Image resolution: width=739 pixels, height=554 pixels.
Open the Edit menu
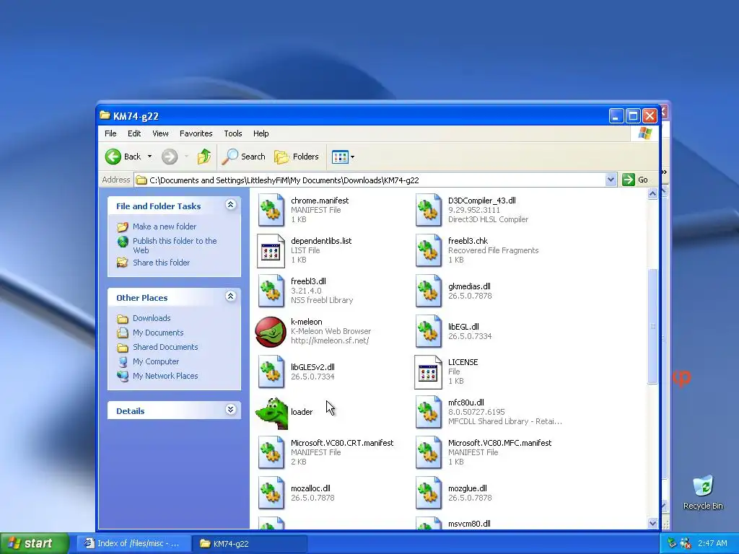[134, 133]
